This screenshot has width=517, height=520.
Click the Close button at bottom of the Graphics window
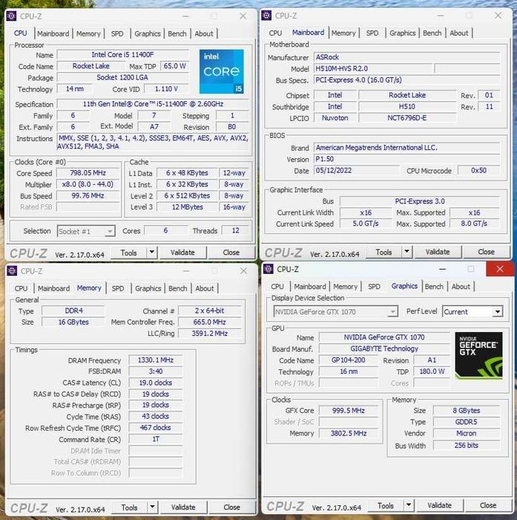tap(488, 505)
